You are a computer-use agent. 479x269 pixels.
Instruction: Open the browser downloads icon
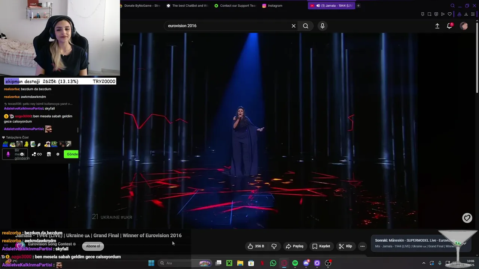[466, 14]
